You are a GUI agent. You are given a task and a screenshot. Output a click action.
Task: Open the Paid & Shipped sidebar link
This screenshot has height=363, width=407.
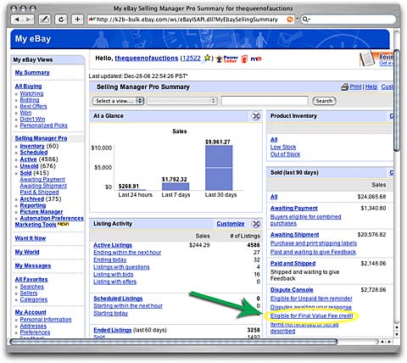pos(39,193)
